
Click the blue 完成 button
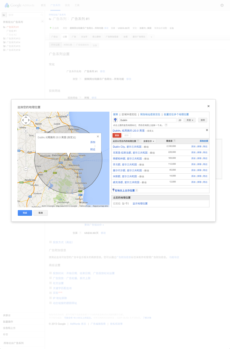click(25, 213)
